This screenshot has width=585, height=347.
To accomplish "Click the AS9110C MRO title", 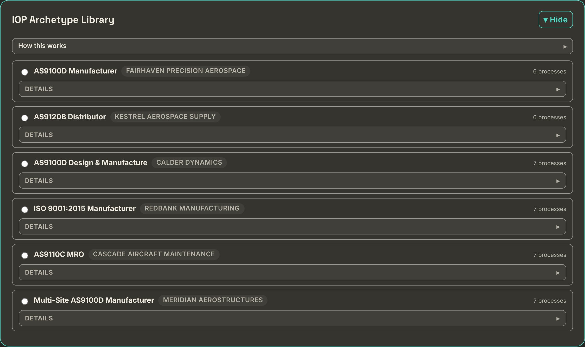I will 59,254.
